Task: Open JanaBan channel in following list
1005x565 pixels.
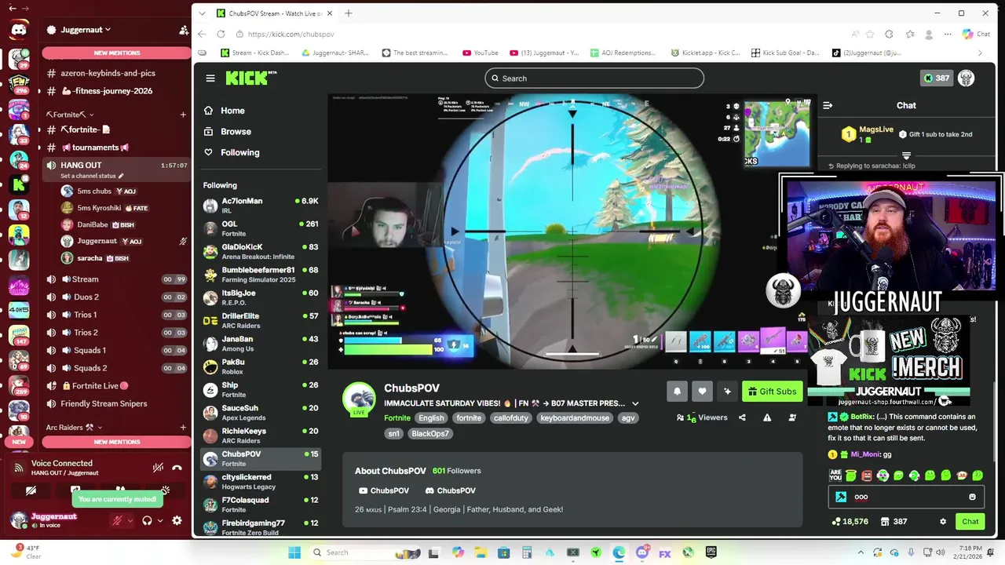Action: click(x=261, y=344)
